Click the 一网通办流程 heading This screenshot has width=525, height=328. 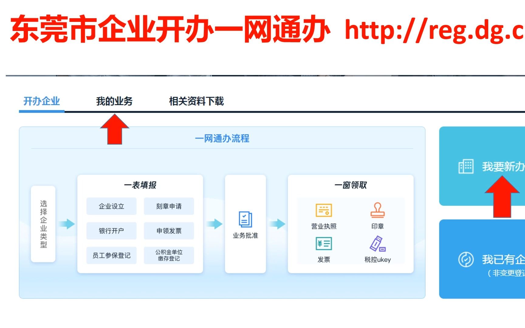pyautogui.click(x=222, y=138)
